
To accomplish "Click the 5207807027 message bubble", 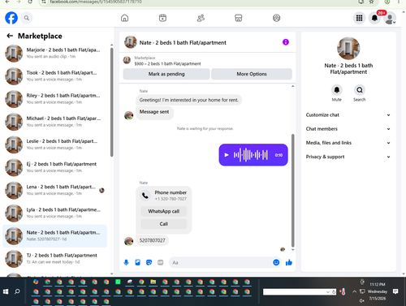I will (x=152, y=240).
